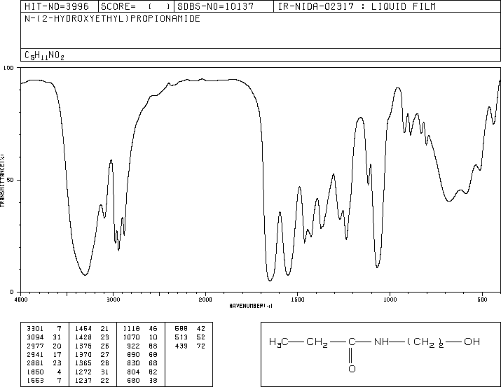501x387 pixels.
Task: Click the 922 peak entry in the table
Action: (142, 346)
